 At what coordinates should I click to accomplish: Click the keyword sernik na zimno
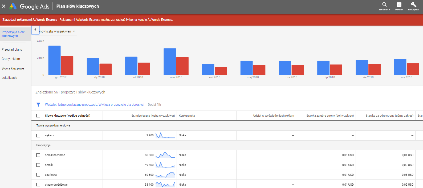55,155
